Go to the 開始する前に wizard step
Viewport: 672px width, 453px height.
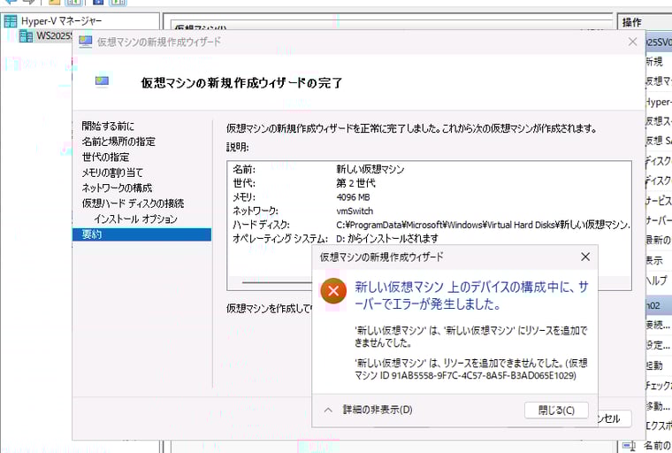[108, 127]
